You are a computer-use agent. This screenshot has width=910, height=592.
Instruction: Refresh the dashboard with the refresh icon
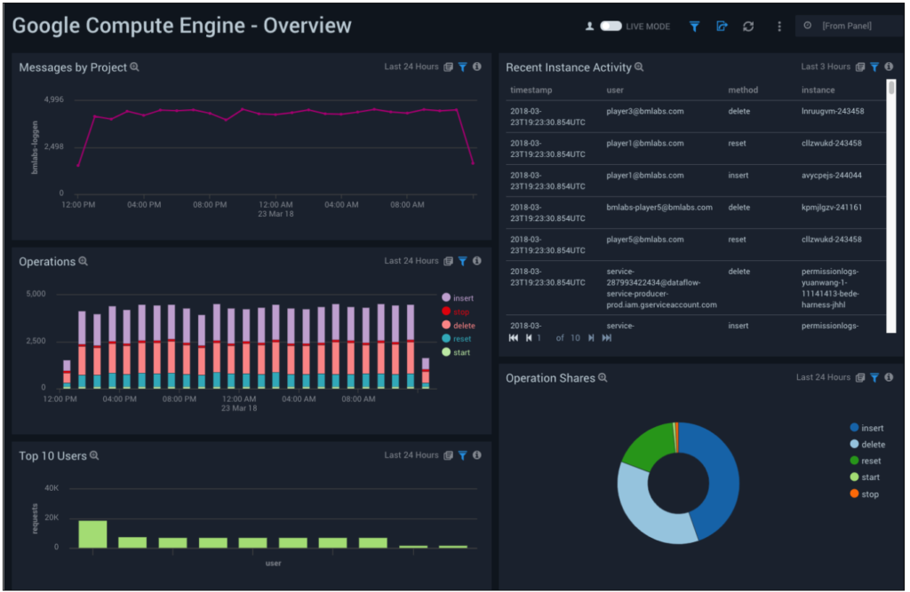[748, 26]
